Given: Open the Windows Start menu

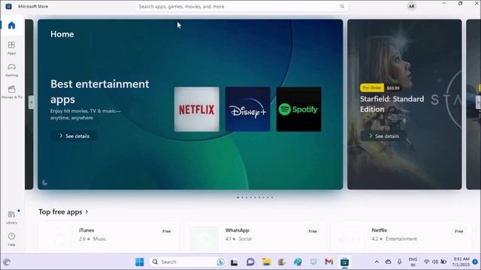Looking at the screenshot, I should coord(140,262).
